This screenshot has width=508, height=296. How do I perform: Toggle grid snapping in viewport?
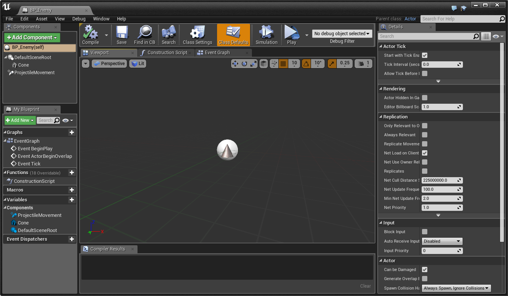pyautogui.click(x=283, y=64)
